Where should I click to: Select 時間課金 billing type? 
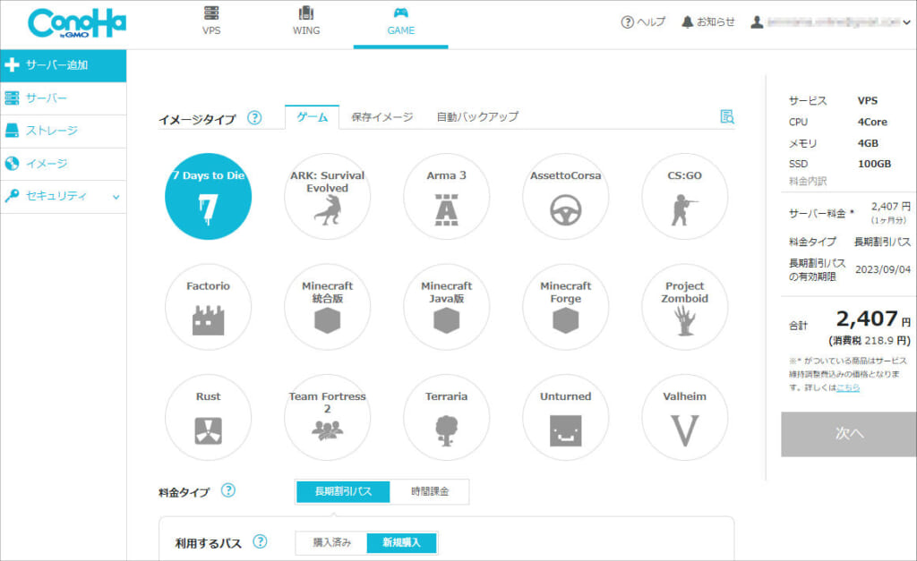(433, 491)
